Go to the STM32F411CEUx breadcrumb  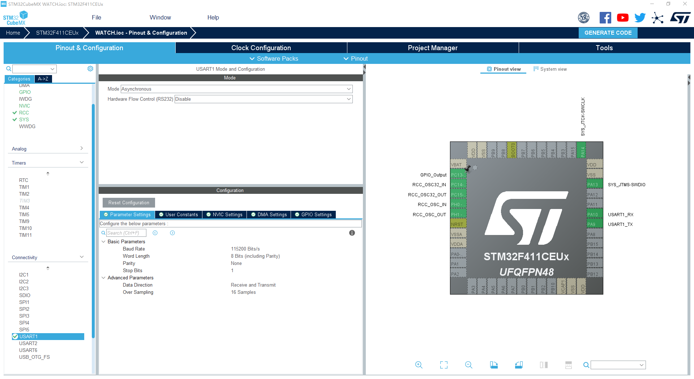[57, 32]
